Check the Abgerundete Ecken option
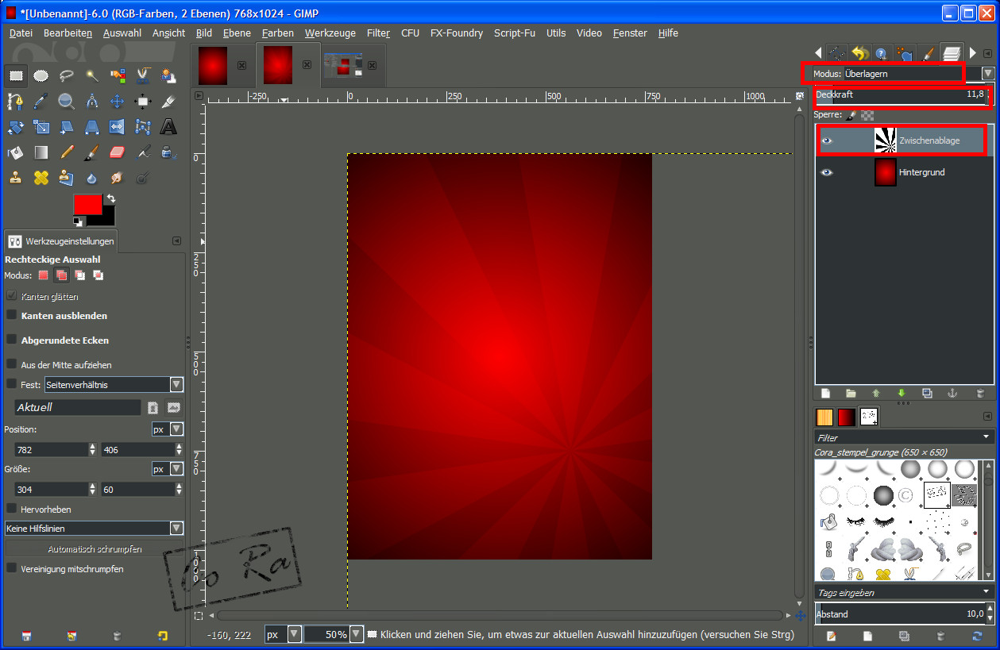The image size is (1000, 650). tap(12, 340)
